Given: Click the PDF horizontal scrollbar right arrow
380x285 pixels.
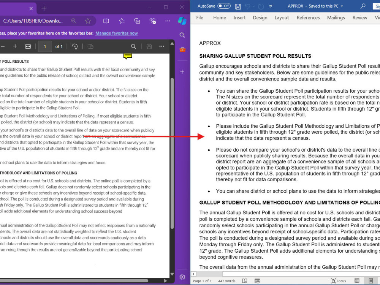Looking at the screenshot, I should point(166,281).
